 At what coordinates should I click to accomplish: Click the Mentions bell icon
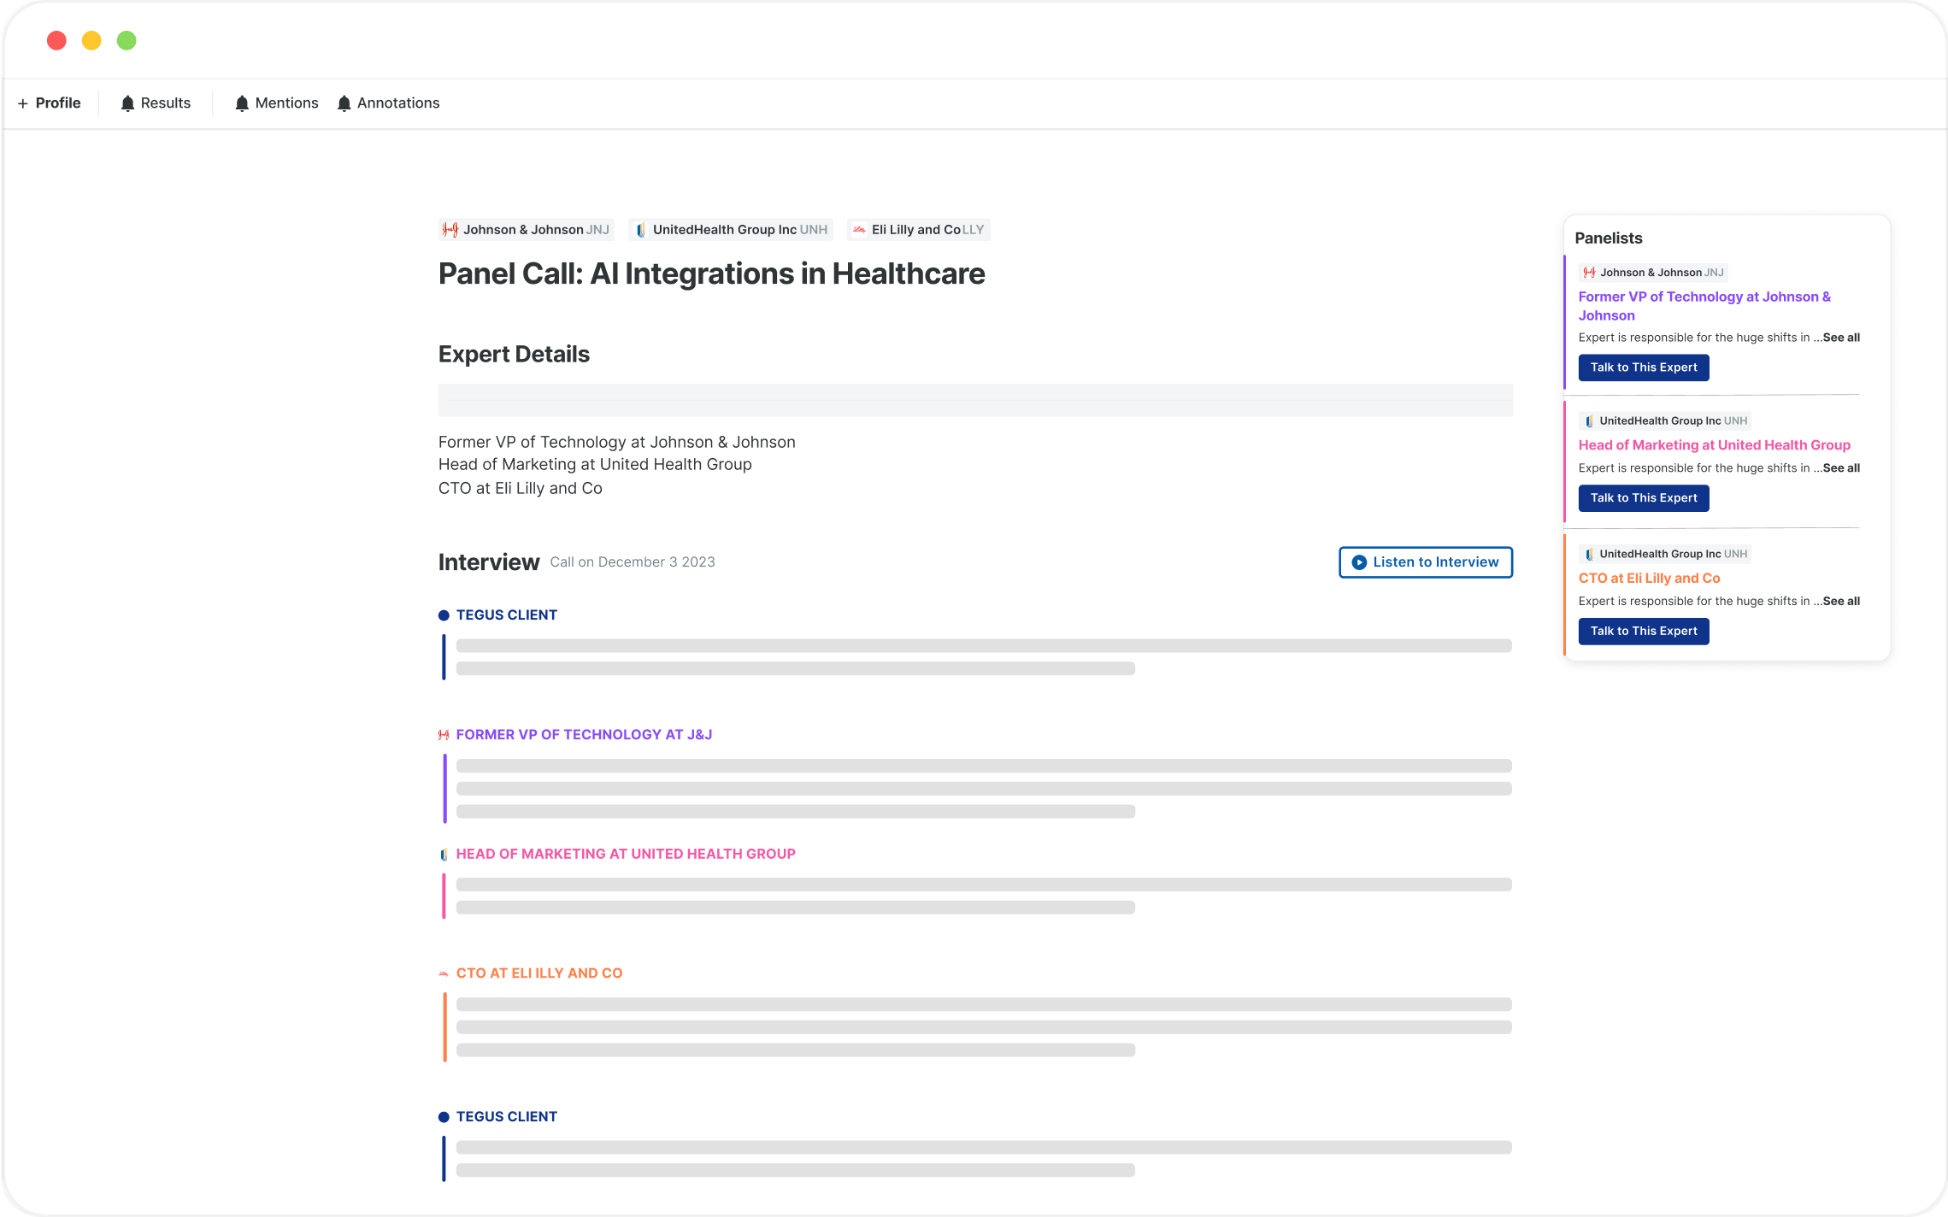point(242,103)
